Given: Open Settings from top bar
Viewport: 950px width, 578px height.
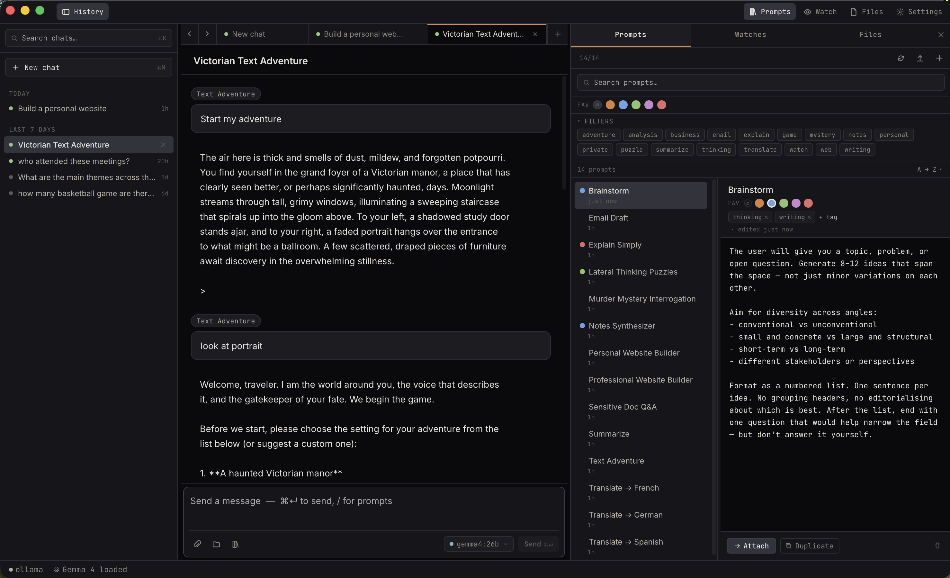Looking at the screenshot, I should pyautogui.click(x=919, y=12).
